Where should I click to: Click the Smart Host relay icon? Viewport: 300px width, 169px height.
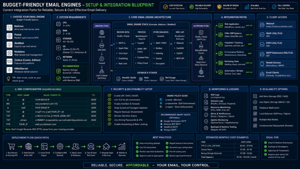(x=201, y=58)
